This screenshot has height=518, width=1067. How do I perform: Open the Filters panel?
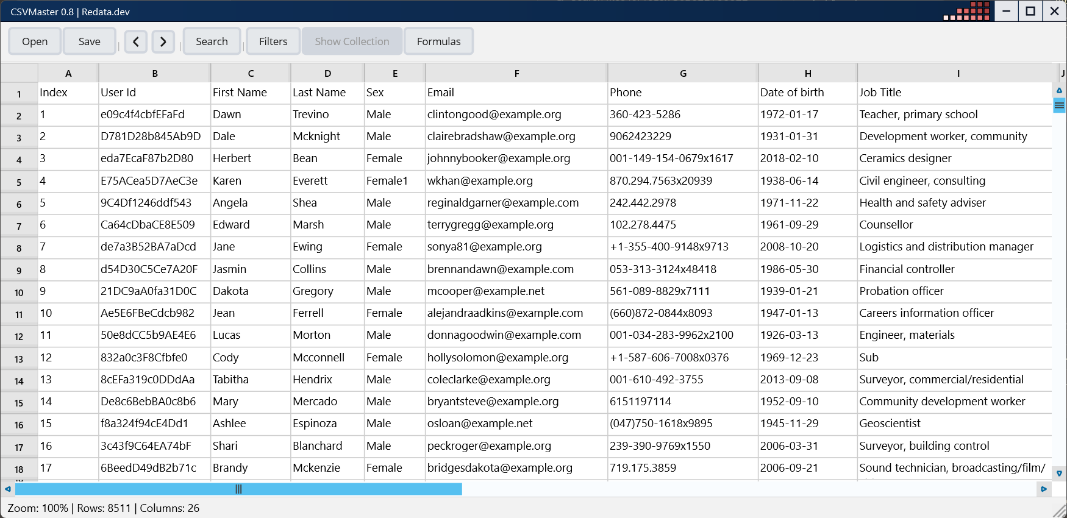[273, 41]
